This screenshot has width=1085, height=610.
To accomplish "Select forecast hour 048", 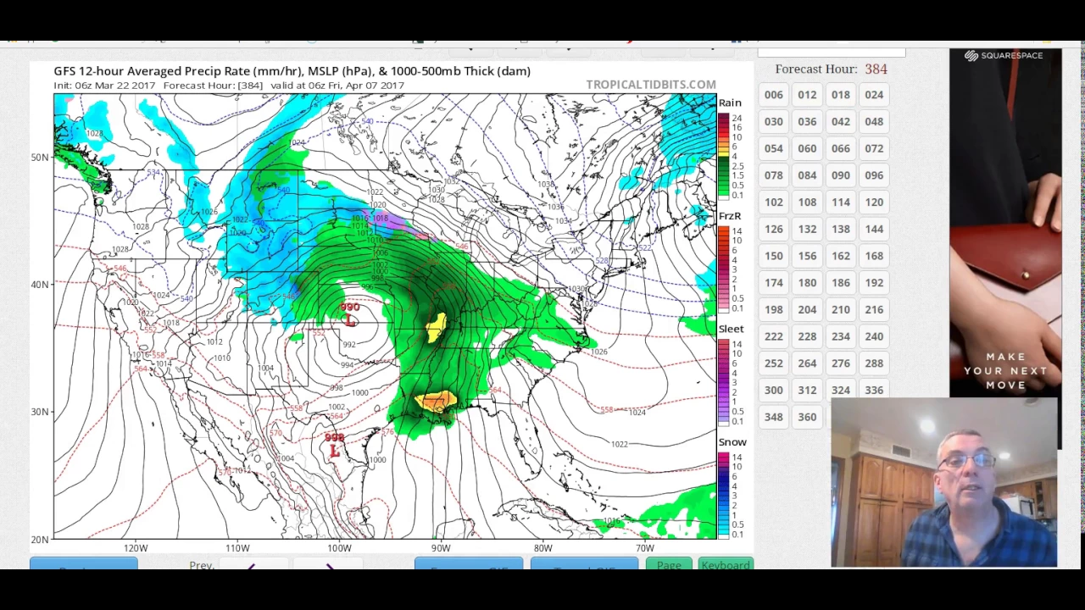I will click(x=874, y=122).
